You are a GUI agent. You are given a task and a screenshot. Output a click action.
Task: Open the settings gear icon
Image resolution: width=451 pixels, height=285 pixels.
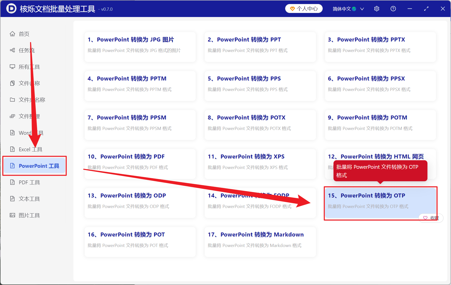click(377, 9)
